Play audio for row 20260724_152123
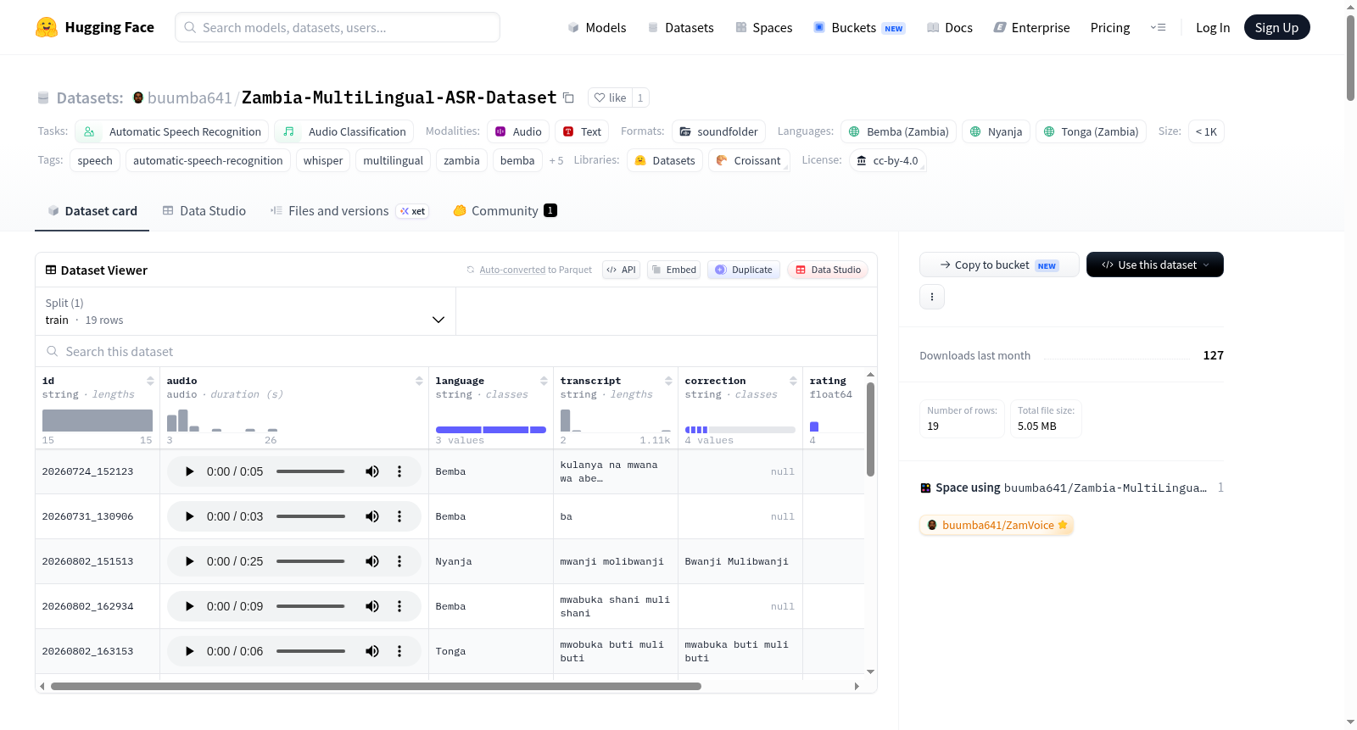The width and height of the screenshot is (1357, 730). pos(190,471)
